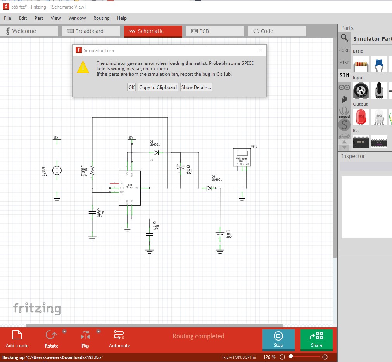Click OK in Simulator Error dialog
This screenshot has height=362, width=392.
pos(131,87)
